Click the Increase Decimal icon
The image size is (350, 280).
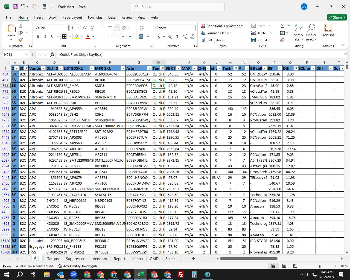click(185, 36)
